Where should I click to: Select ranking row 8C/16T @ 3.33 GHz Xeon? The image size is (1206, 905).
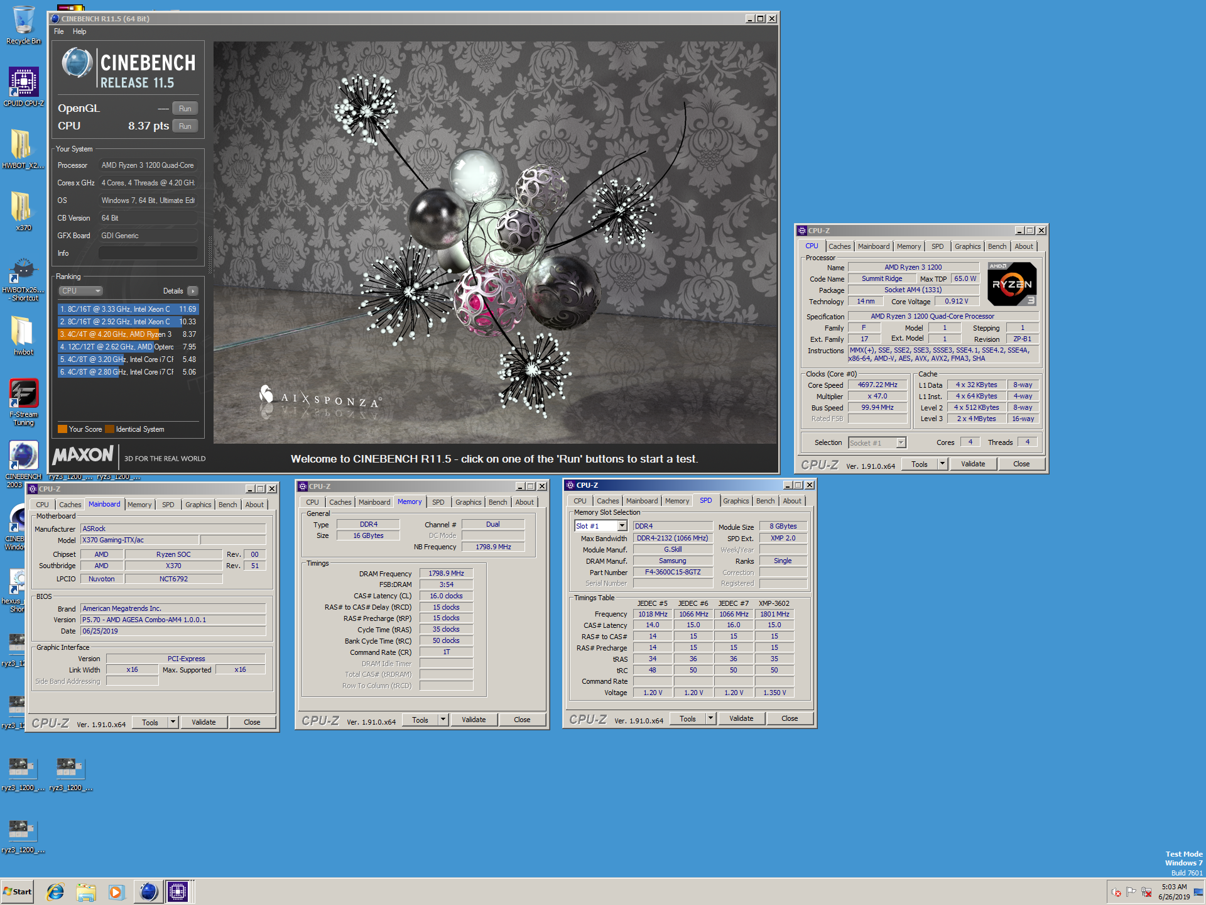128,309
